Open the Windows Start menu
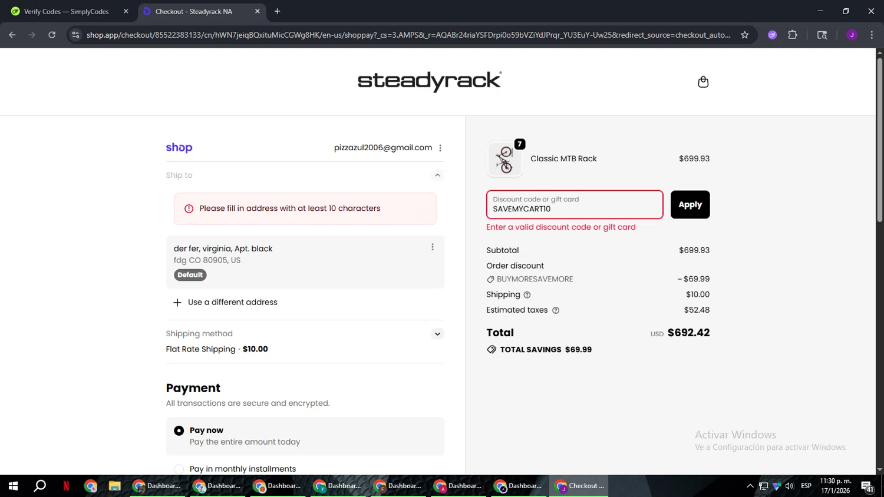884x497 pixels. [13, 486]
